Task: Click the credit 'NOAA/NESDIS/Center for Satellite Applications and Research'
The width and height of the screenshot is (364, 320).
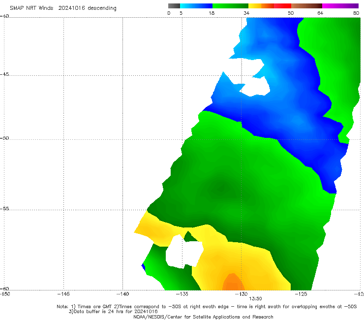Action: tap(203, 317)
